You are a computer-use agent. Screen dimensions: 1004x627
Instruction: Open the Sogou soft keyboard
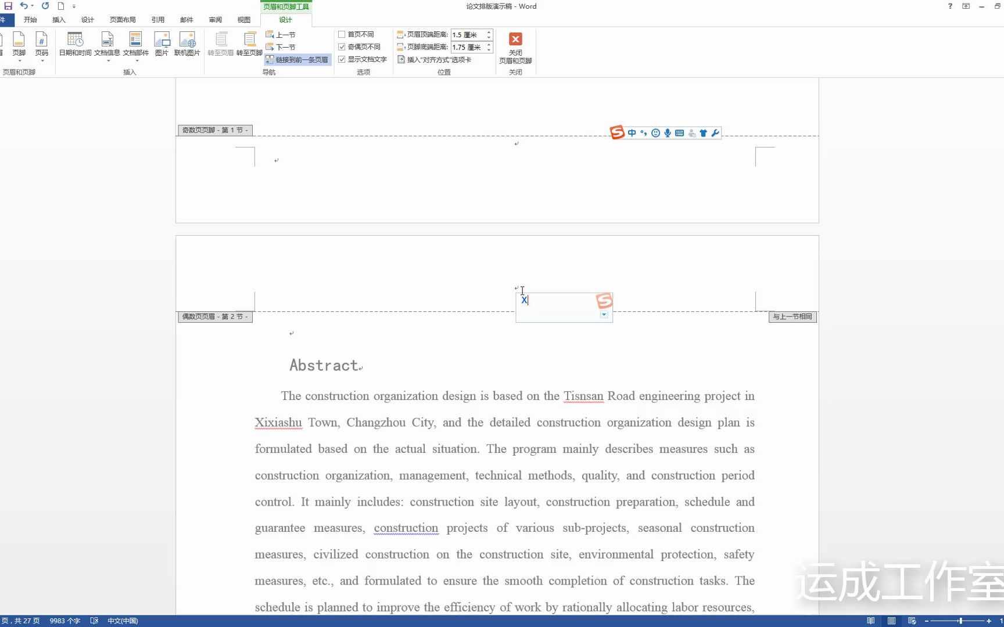679,133
